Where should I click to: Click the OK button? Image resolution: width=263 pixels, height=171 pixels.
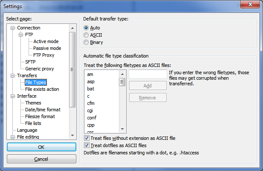coord(41,147)
